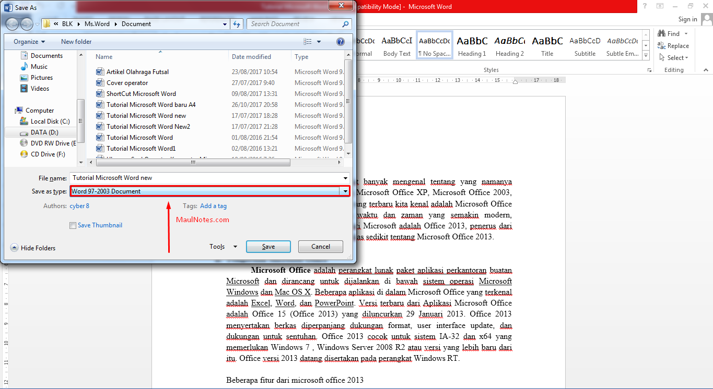Viewport: 713px width, 389px height.
Task: Click the Word icon of 01/08/2016 21:54 file
Action: [100, 138]
